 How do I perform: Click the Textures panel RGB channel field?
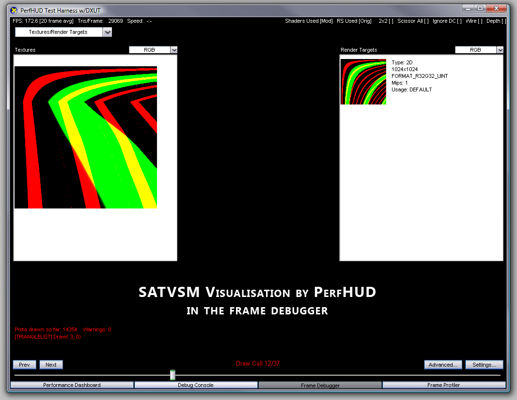coord(149,50)
